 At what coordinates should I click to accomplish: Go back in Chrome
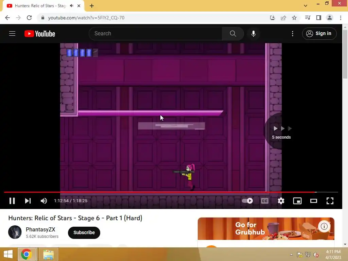7,18
